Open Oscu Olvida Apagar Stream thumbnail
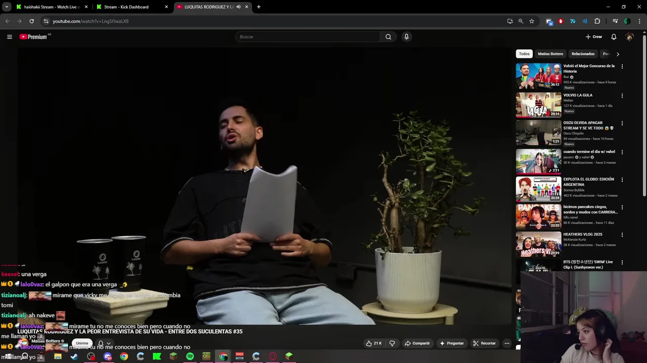 click(538, 132)
